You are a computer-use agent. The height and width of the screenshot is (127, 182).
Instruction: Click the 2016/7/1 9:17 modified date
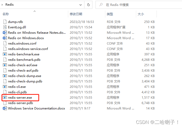coord(80,108)
